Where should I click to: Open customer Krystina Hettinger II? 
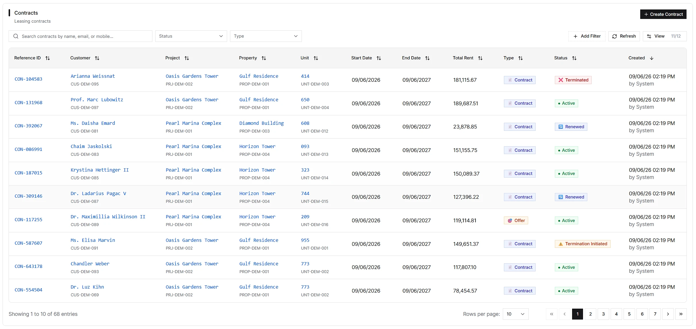coord(100,170)
